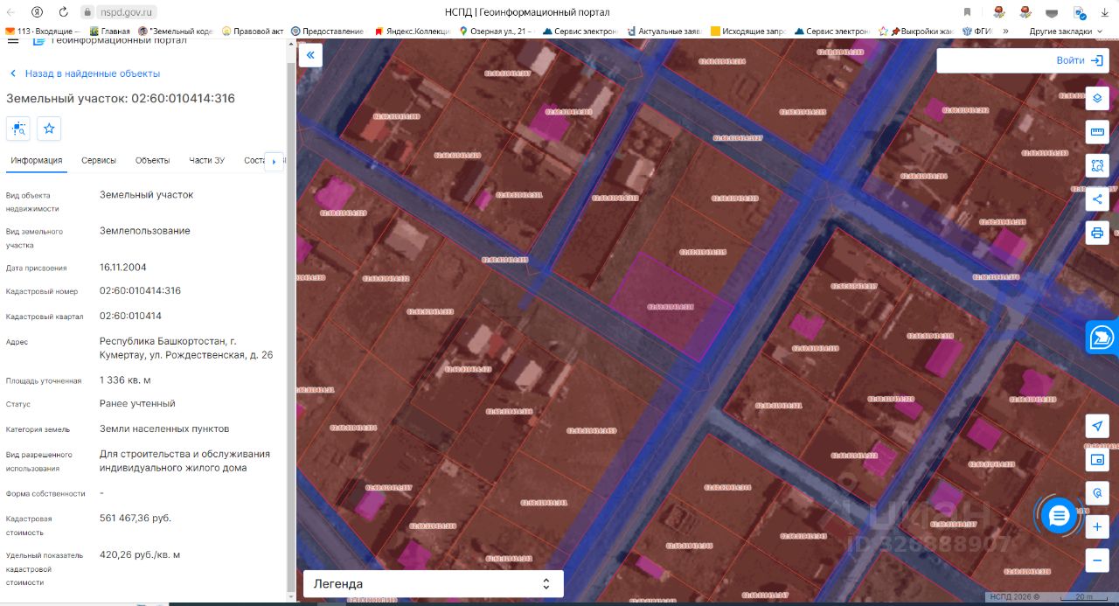Click the site lock security icon

click(87, 12)
